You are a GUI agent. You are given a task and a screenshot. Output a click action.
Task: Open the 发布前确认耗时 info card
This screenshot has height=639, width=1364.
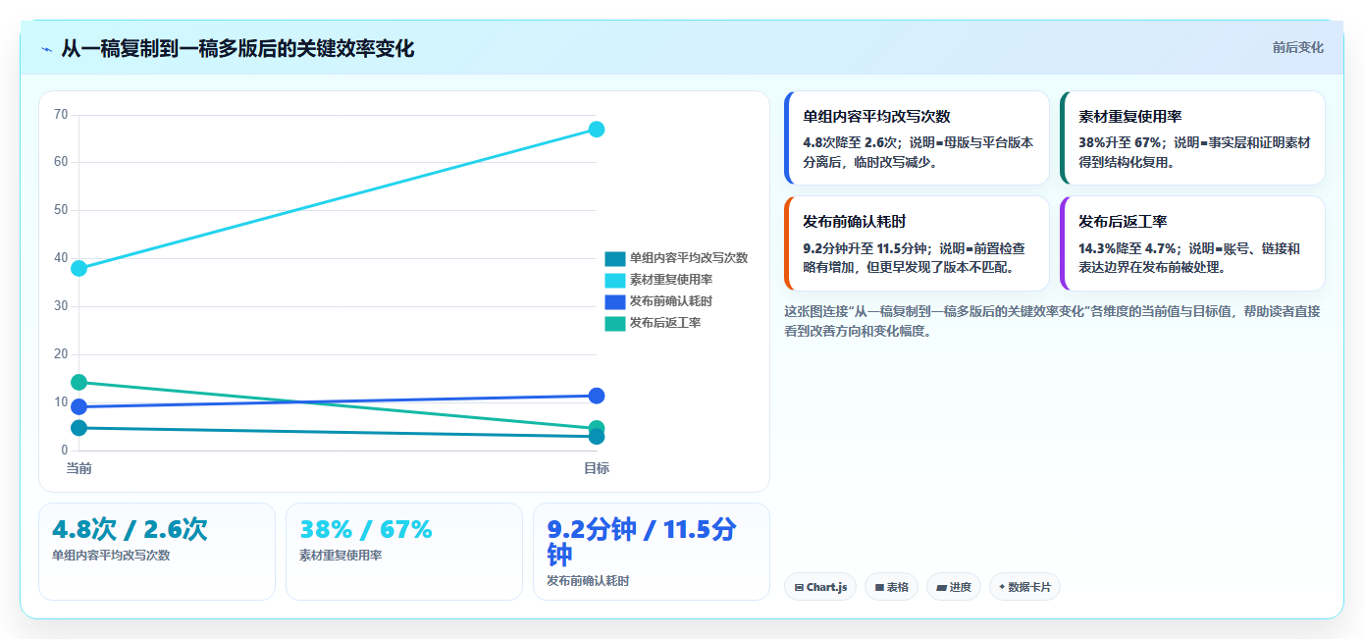coord(917,243)
